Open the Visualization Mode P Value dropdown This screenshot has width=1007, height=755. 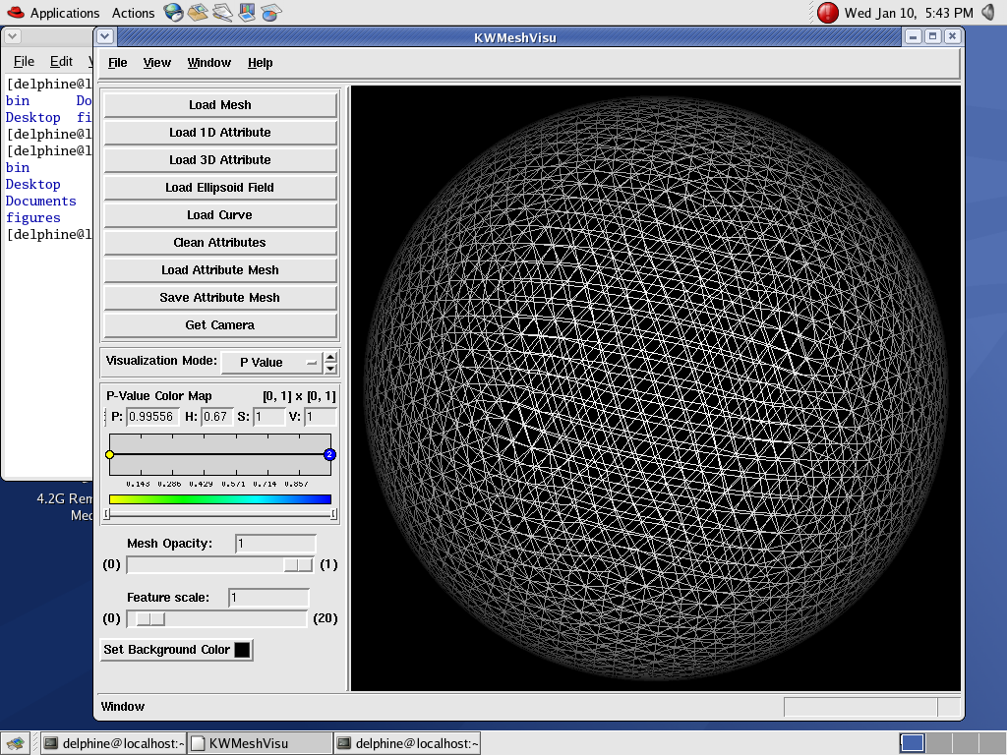(x=271, y=362)
